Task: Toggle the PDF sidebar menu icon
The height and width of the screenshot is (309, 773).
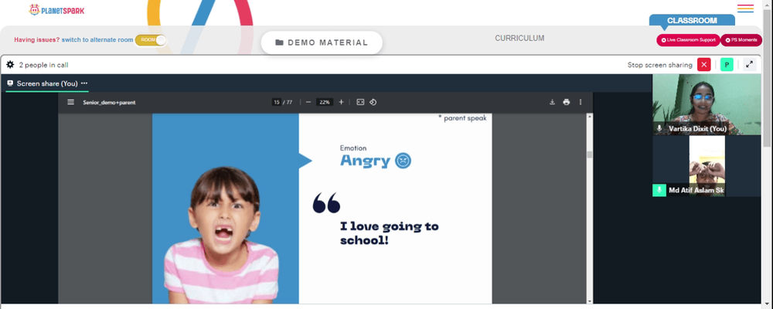Action: coord(71,102)
